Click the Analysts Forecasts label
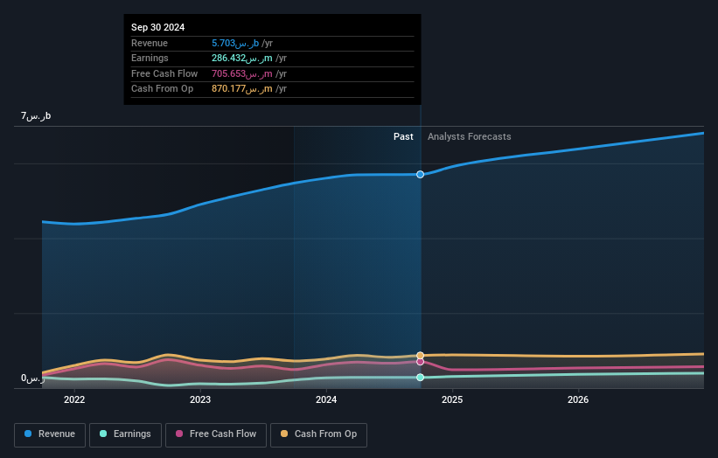 [470, 136]
